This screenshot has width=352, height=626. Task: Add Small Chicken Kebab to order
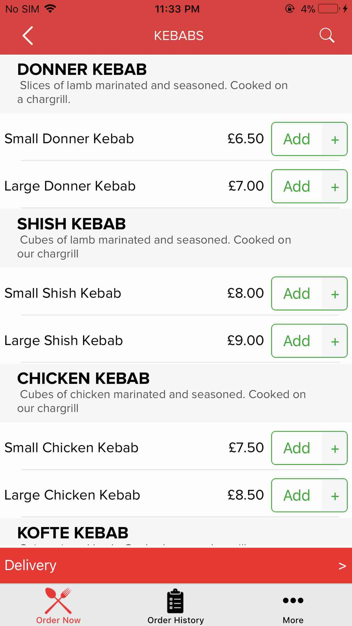tap(297, 448)
